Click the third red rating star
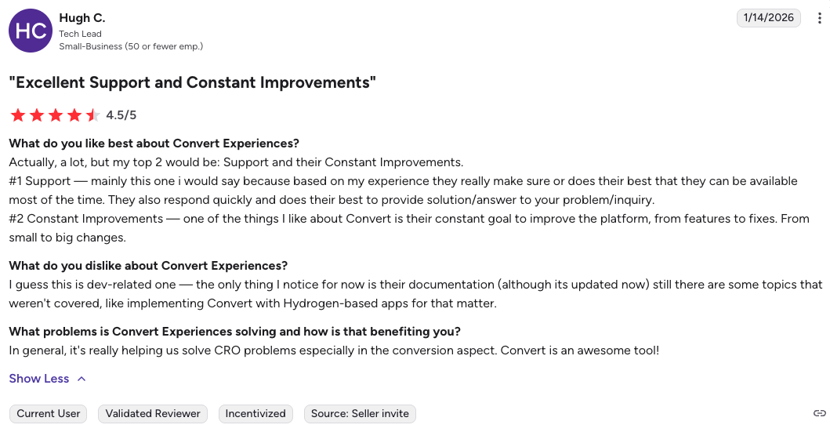This screenshot has height=432, width=830. [x=56, y=115]
